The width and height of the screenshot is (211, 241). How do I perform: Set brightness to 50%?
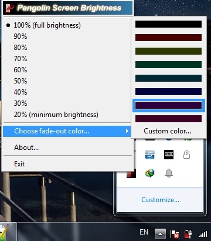click(x=67, y=81)
